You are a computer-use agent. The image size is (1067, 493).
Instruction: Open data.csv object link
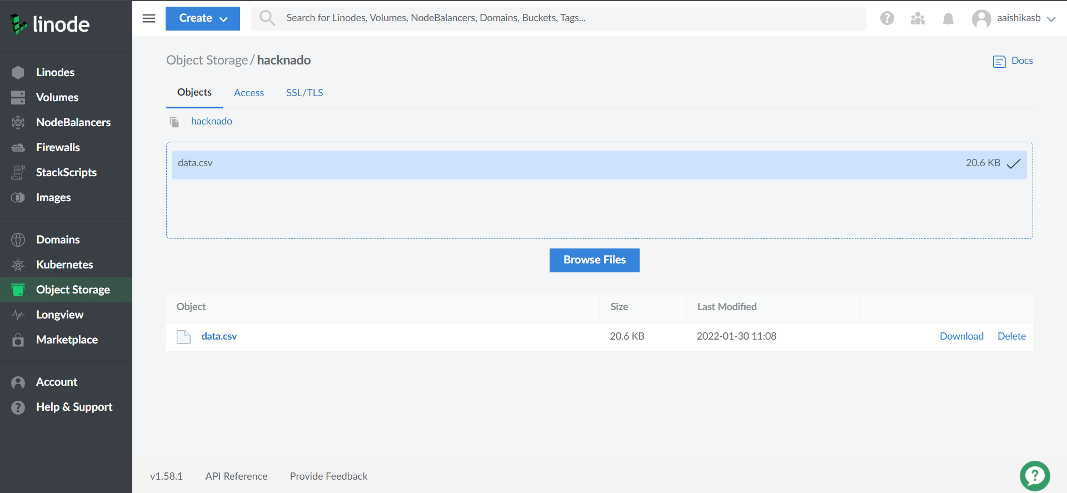219,336
